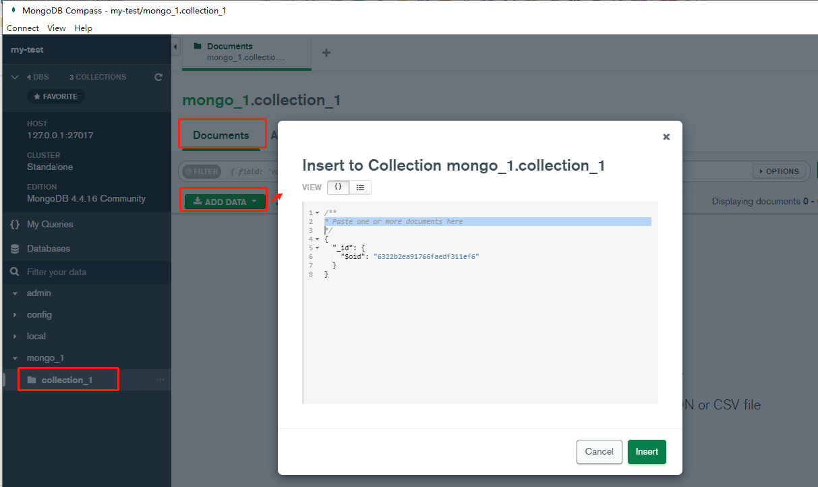Open the View menu

coord(57,28)
